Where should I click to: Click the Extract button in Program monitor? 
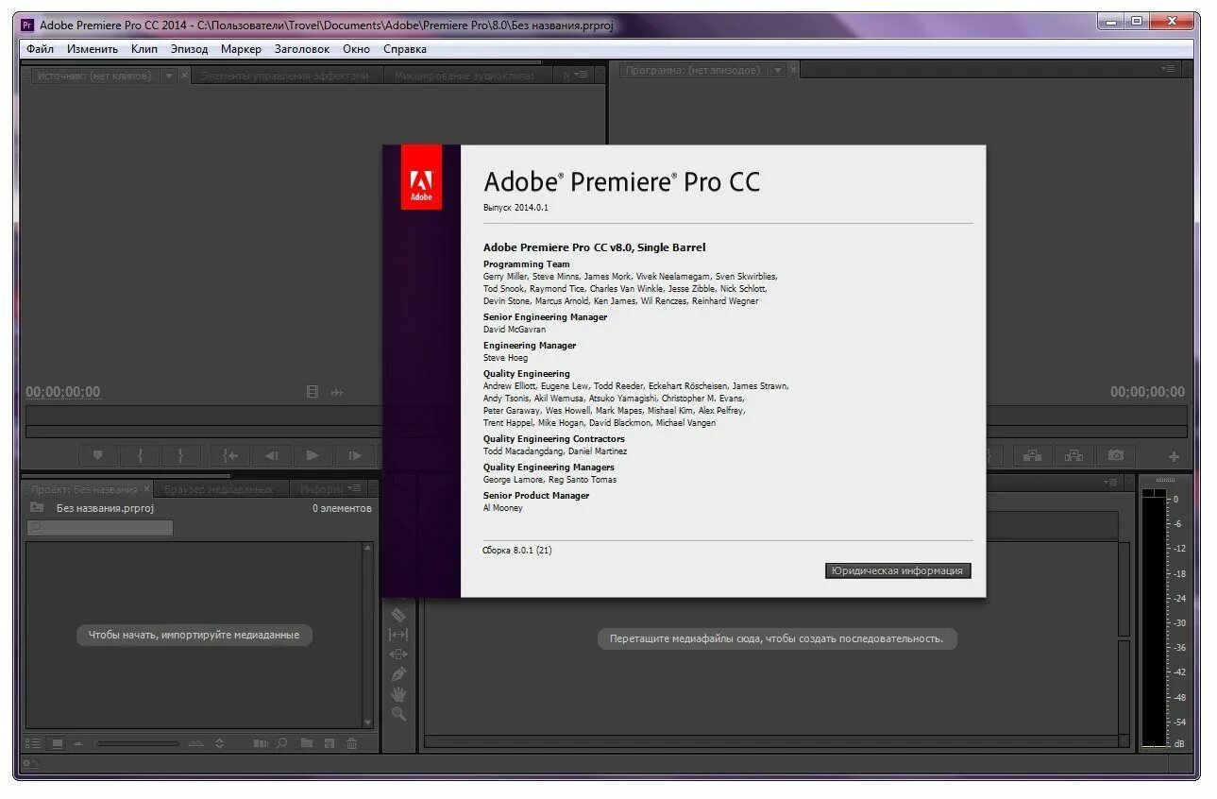pos(1073,455)
